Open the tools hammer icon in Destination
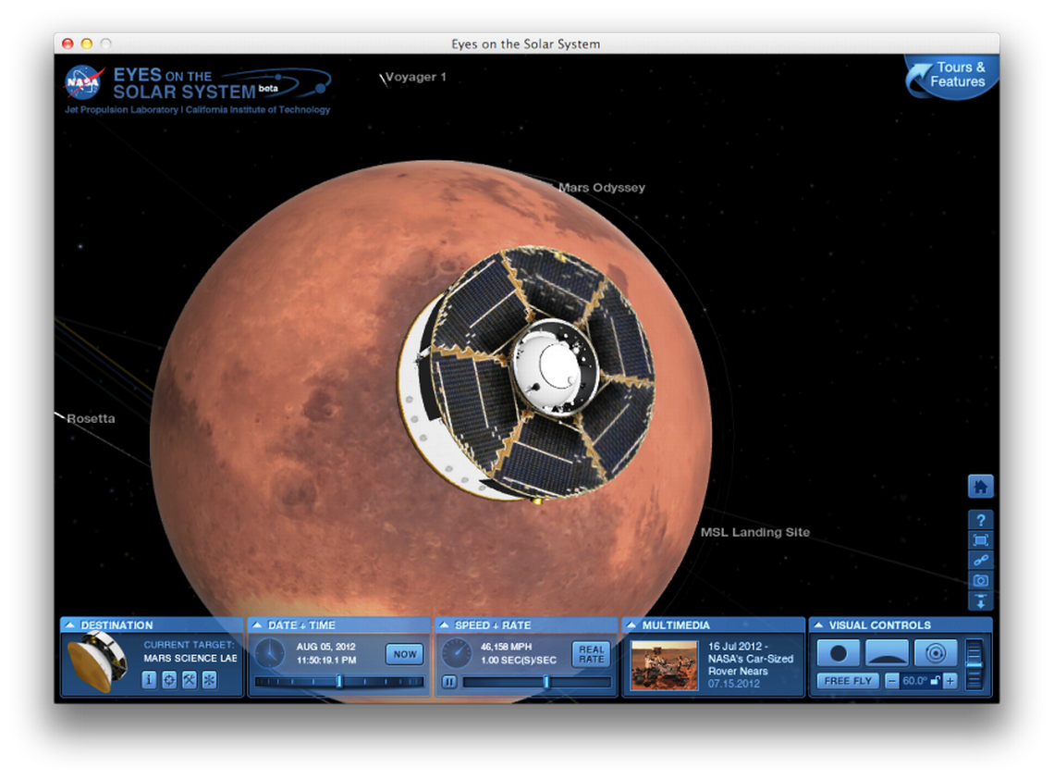Image resolution: width=1054 pixels, height=779 pixels. click(190, 680)
